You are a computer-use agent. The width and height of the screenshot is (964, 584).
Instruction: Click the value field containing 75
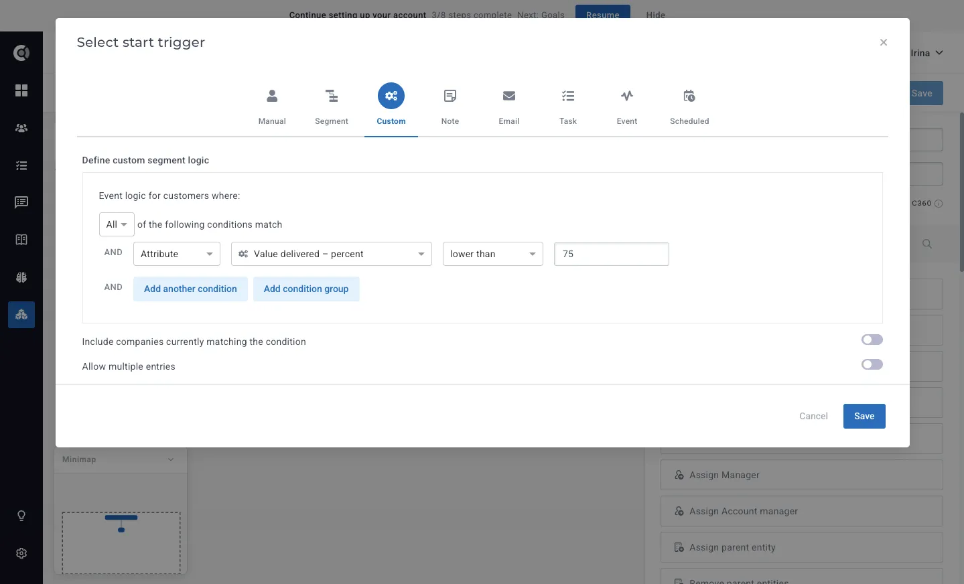612,254
